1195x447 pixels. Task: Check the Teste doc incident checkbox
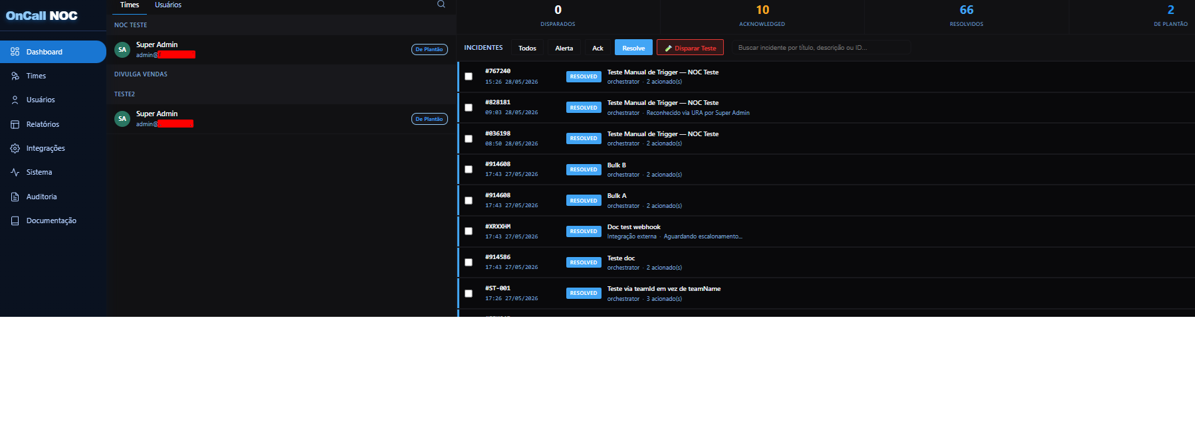pyautogui.click(x=469, y=262)
